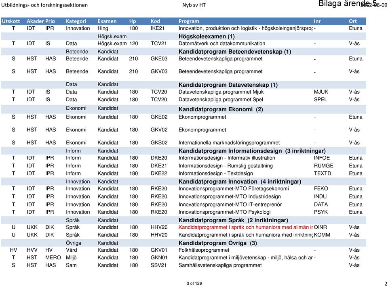
Task: Click the Utskott column header
Action: (11, 21)
